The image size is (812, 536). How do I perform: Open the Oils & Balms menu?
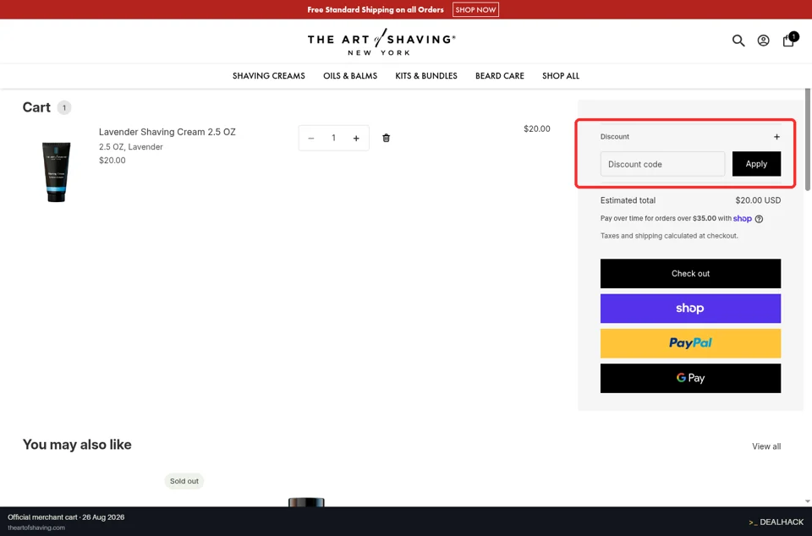(x=350, y=76)
